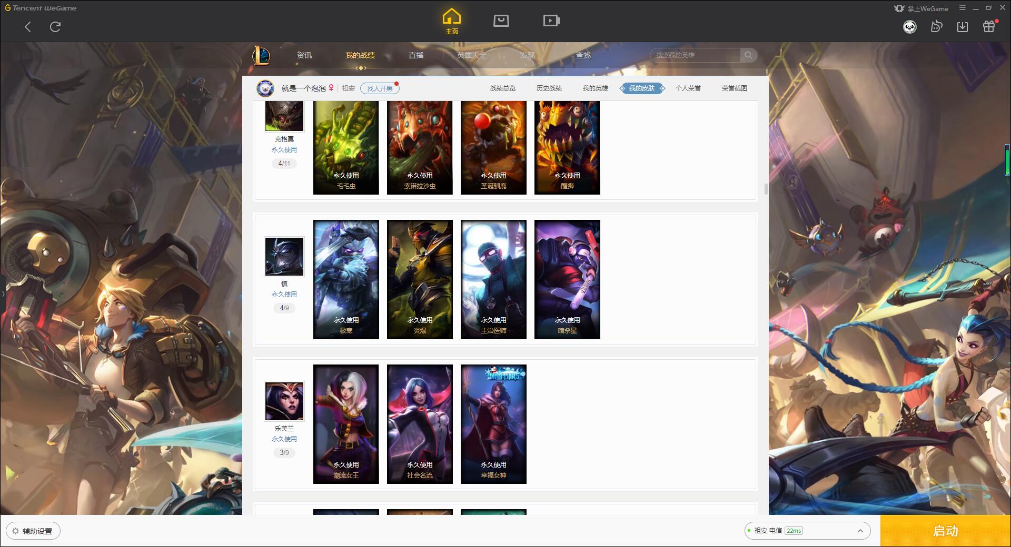Click the 克格莫 champion portrait
Screen dimensions: 1011x547
284,116
